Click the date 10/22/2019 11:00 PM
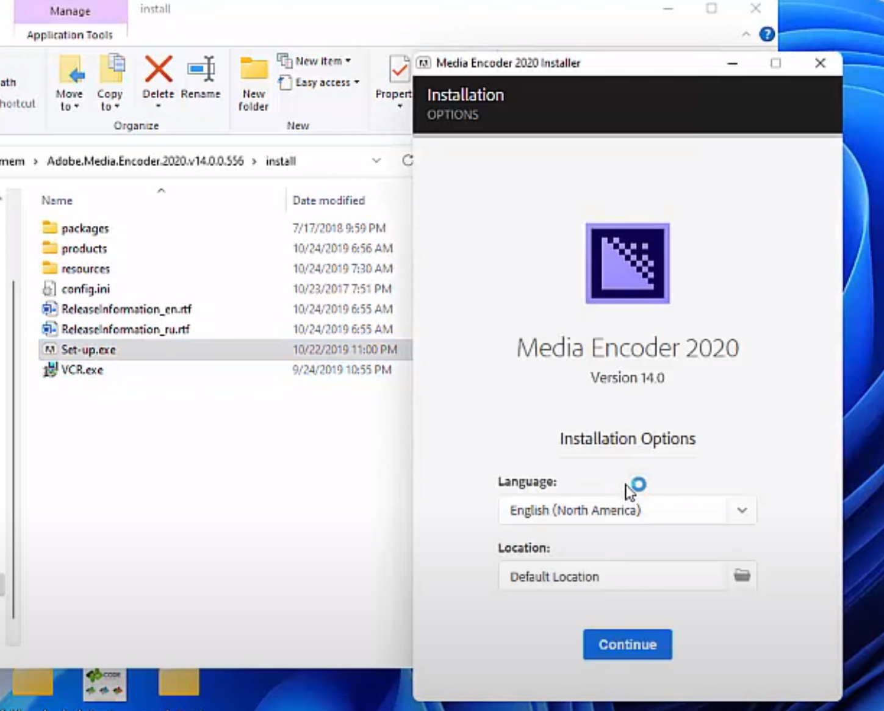This screenshot has height=711, width=884. pyautogui.click(x=345, y=350)
